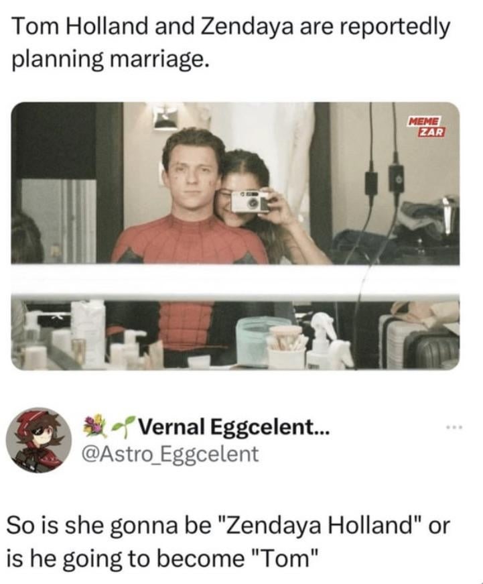Screen dimensions: 483x584
Task: Open the three-dot more options menu
Action: click(x=454, y=428)
